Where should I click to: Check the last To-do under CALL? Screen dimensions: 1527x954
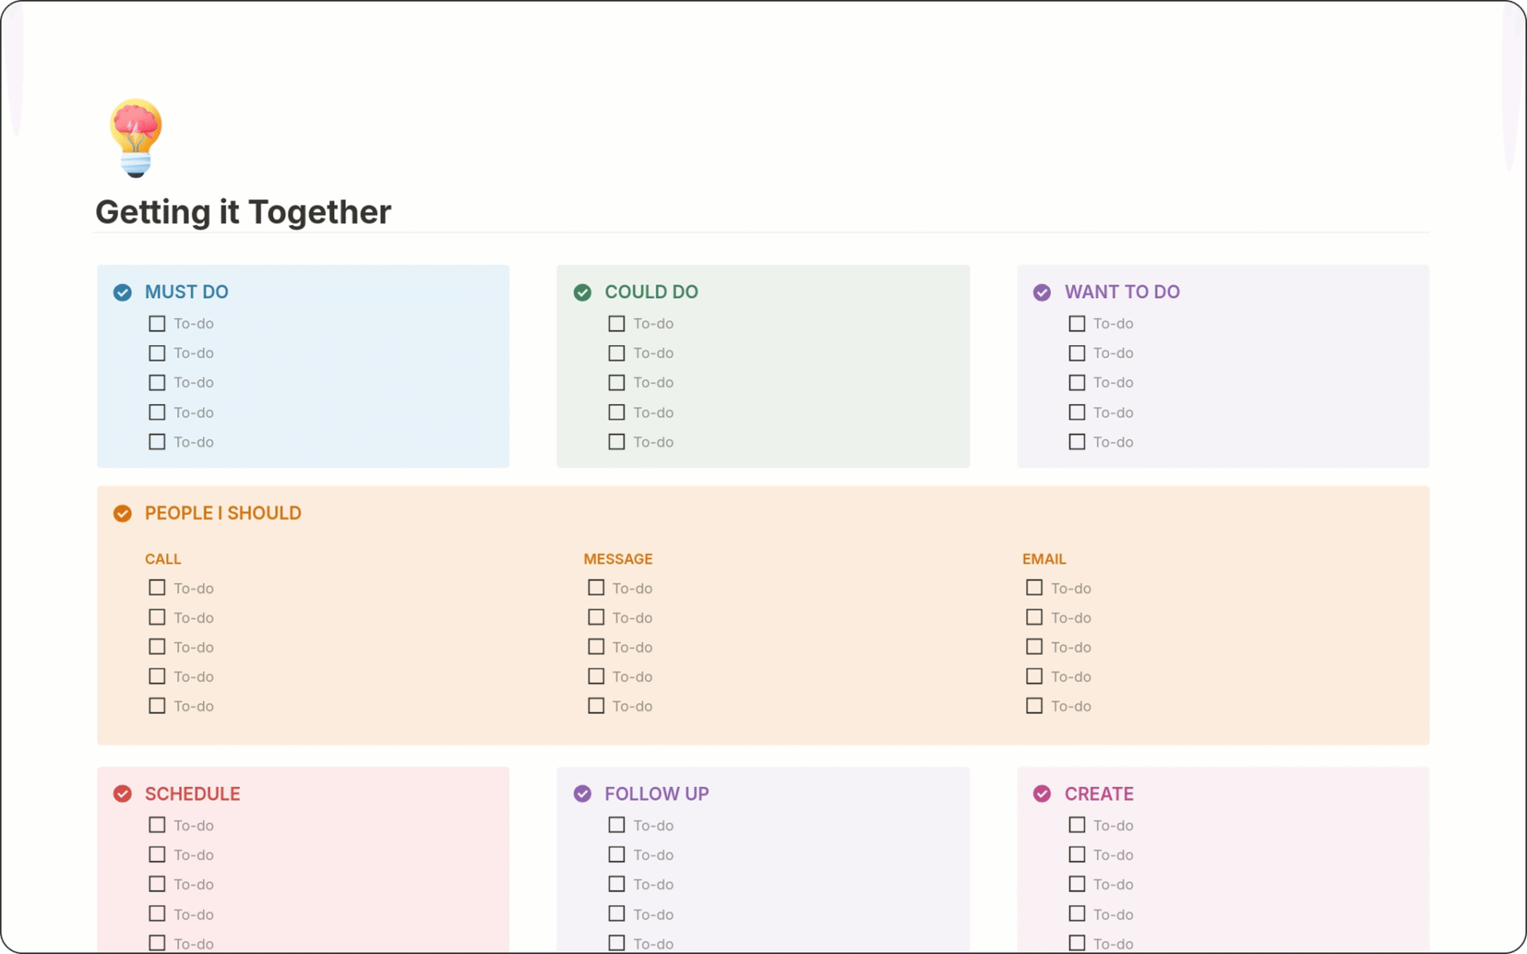(157, 705)
